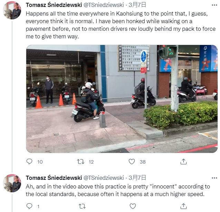Open more options menu on first tweet
Image resolution: width=220 pixels, height=212 pixels.
pos(214,5)
